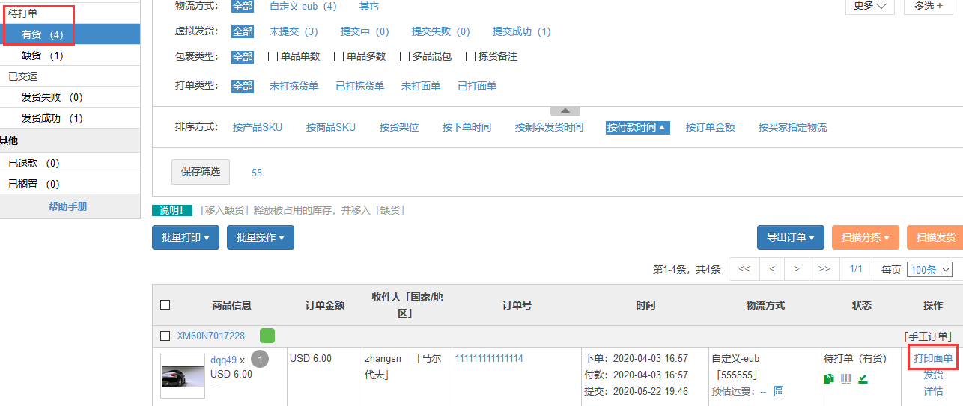Click the green checkmark status icon
The height and width of the screenshot is (406, 963).
pyautogui.click(x=863, y=378)
